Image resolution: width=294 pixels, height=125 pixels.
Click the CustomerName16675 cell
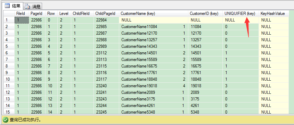(154, 66)
